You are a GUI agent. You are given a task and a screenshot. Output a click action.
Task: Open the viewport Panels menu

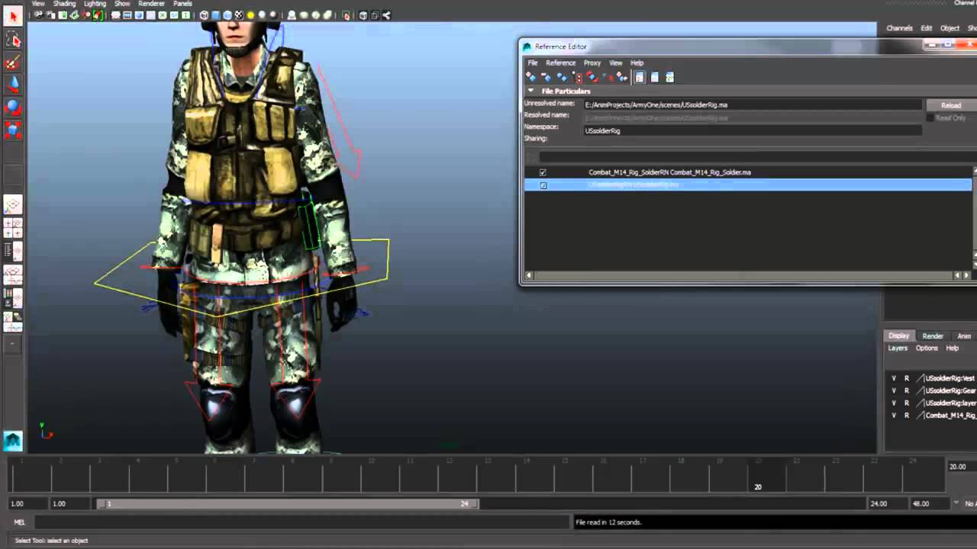click(x=182, y=4)
